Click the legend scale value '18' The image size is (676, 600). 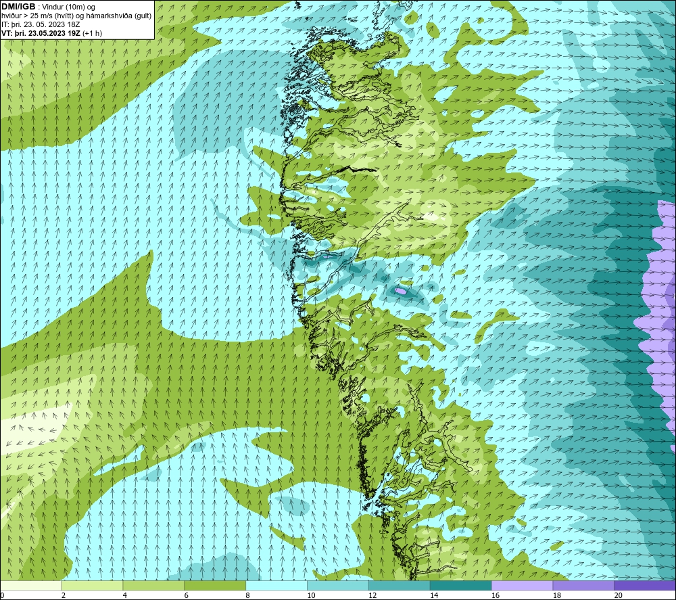coord(557,595)
